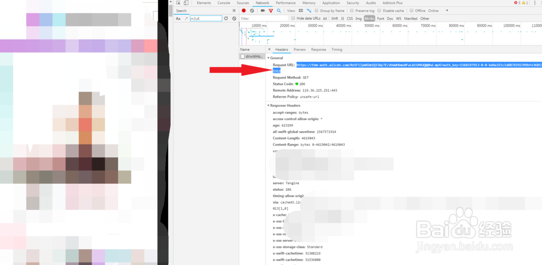Select the dVwWHb... request row

[x=252, y=56]
